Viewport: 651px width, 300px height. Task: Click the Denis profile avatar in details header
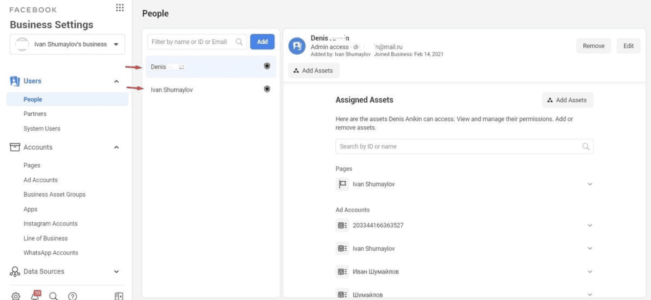click(297, 46)
